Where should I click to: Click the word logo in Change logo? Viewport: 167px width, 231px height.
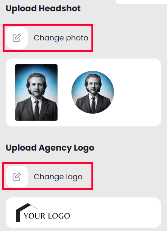pos(74,177)
